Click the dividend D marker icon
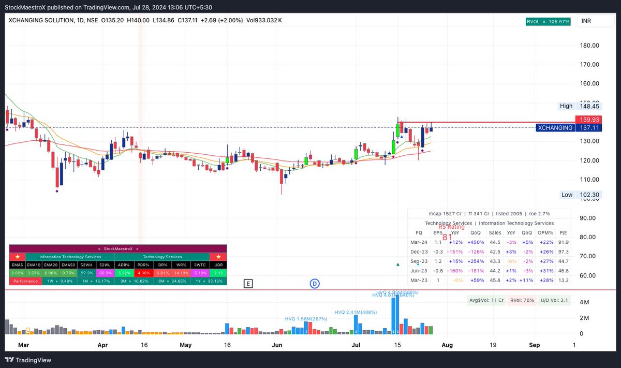This screenshot has height=368, width=621. [x=314, y=284]
